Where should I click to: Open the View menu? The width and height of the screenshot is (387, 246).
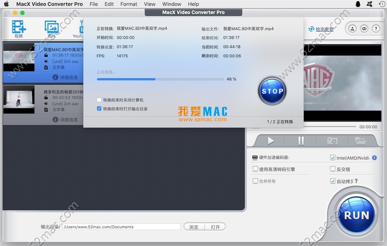click(x=150, y=4)
